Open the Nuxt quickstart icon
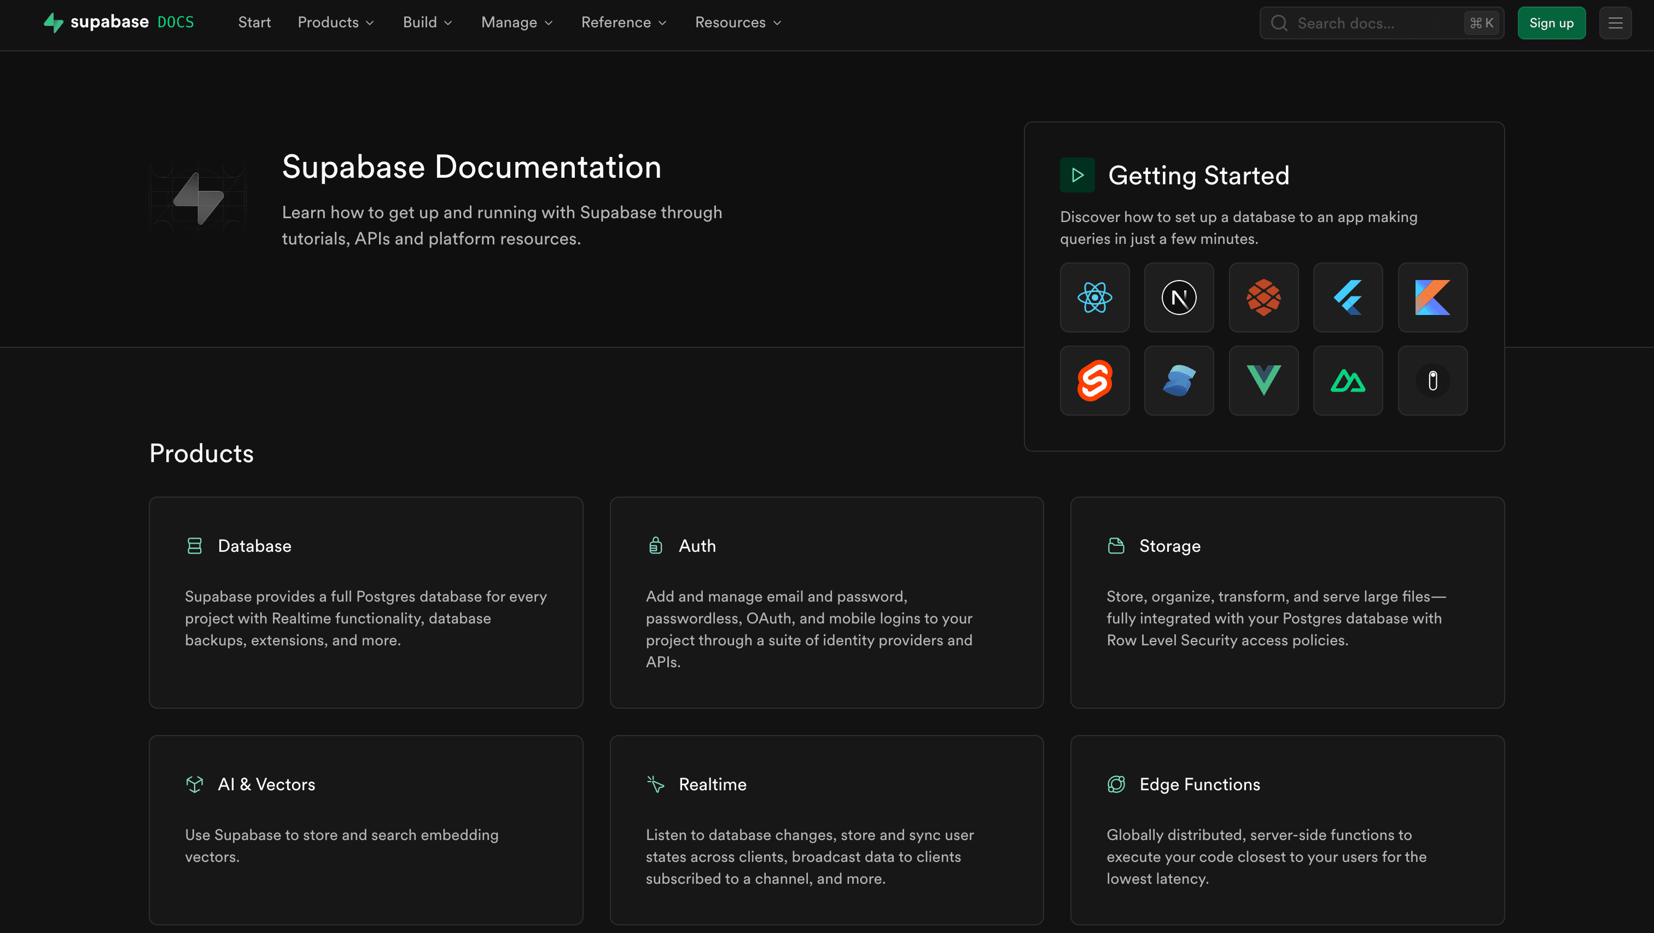1654x933 pixels. click(1348, 381)
